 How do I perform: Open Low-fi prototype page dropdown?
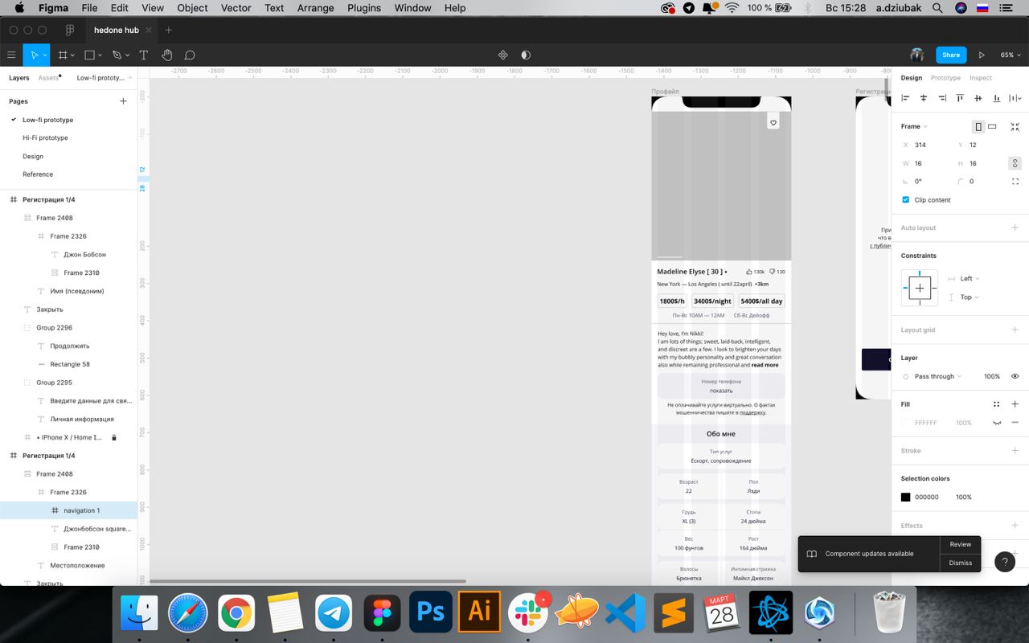pos(104,78)
